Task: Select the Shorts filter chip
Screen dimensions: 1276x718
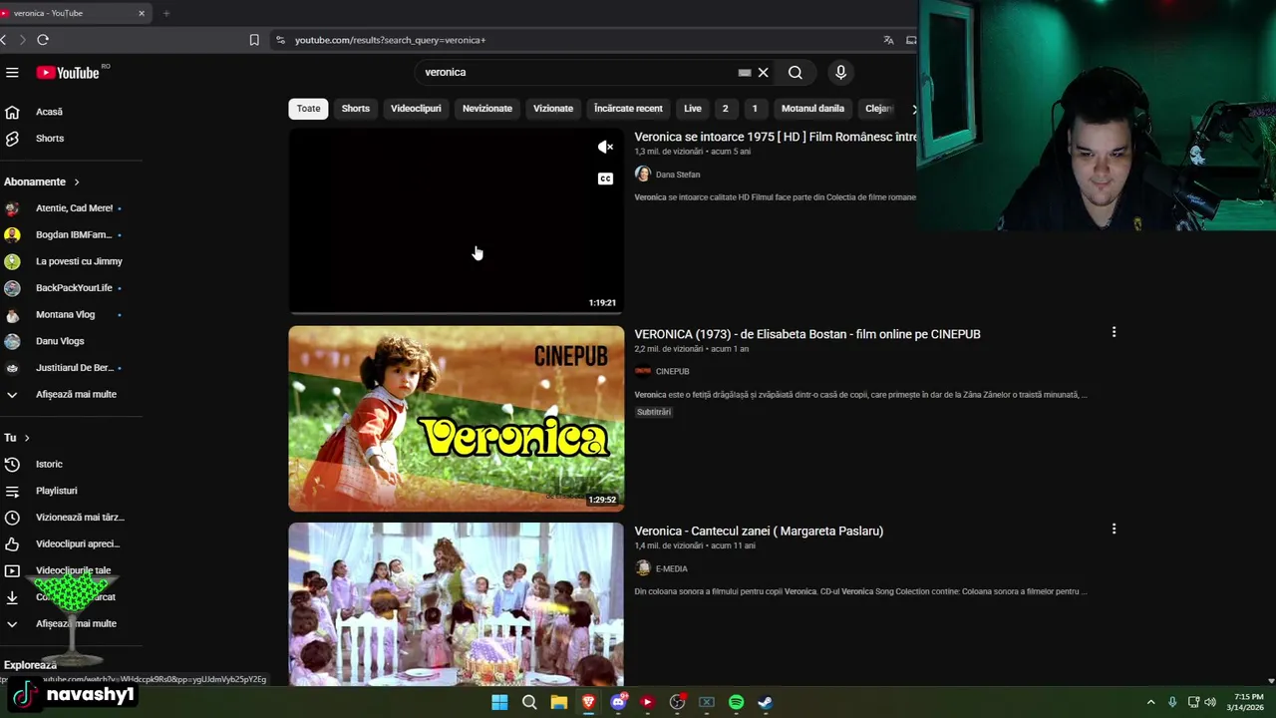Action: (x=356, y=109)
